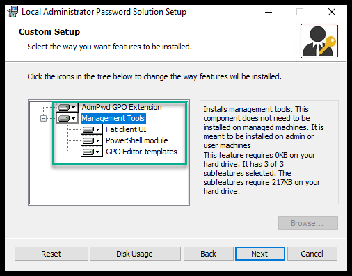Click the installer icon in title bar
This screenshot has height=276, width=352.
click(13, 12)
